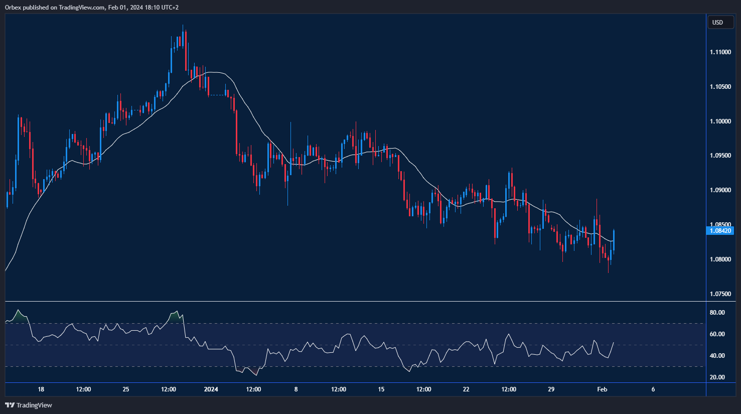This screenshot has height=414, width=741.
Task: Click the TradingView logo icon
Action: coord(10,405)
